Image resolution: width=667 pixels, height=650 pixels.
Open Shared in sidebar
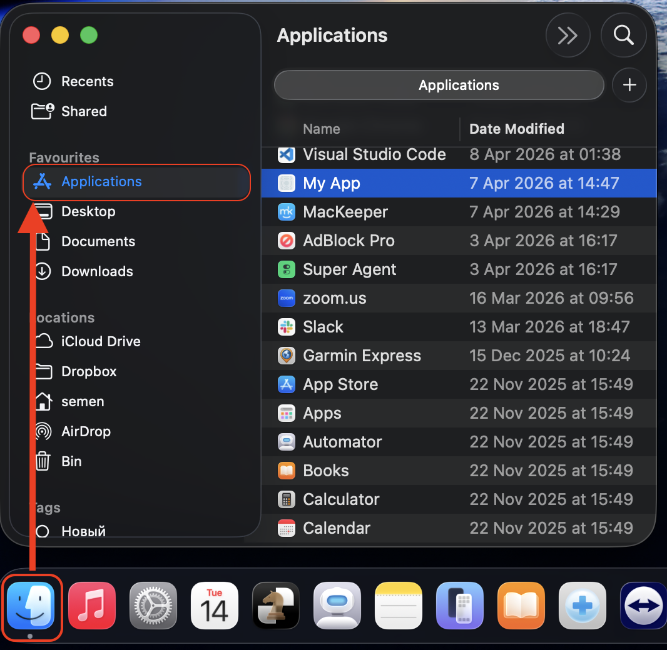click(69, 111)
